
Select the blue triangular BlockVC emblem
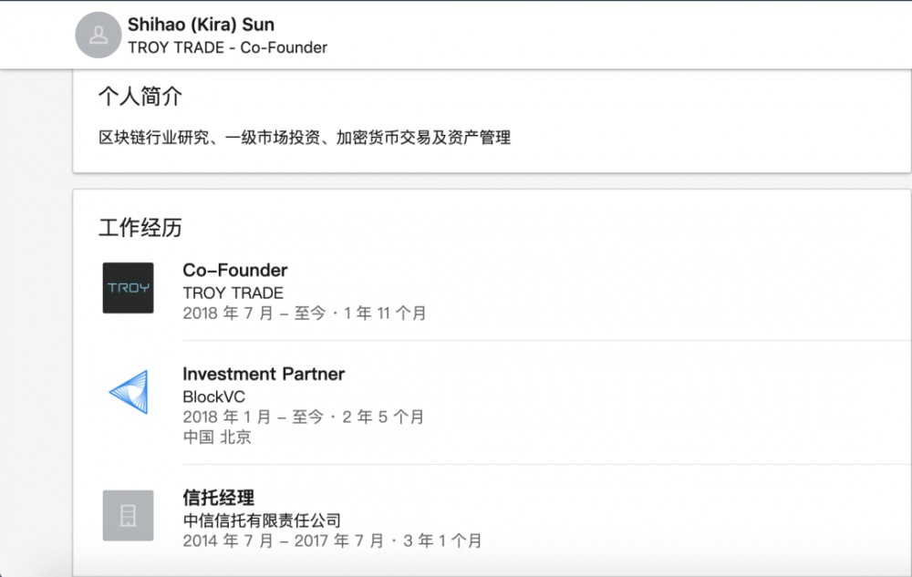tap(128, 392)
